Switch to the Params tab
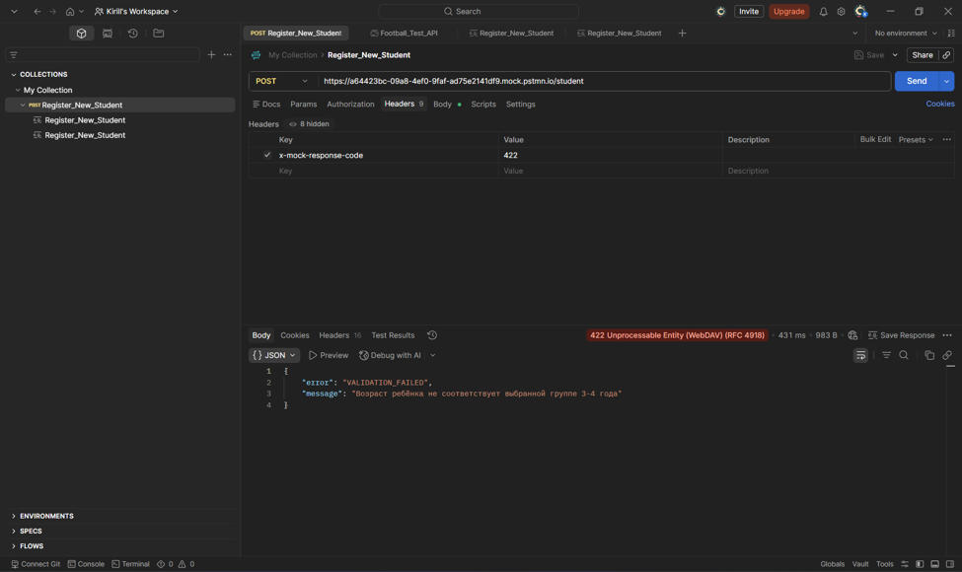 point(304,105)
